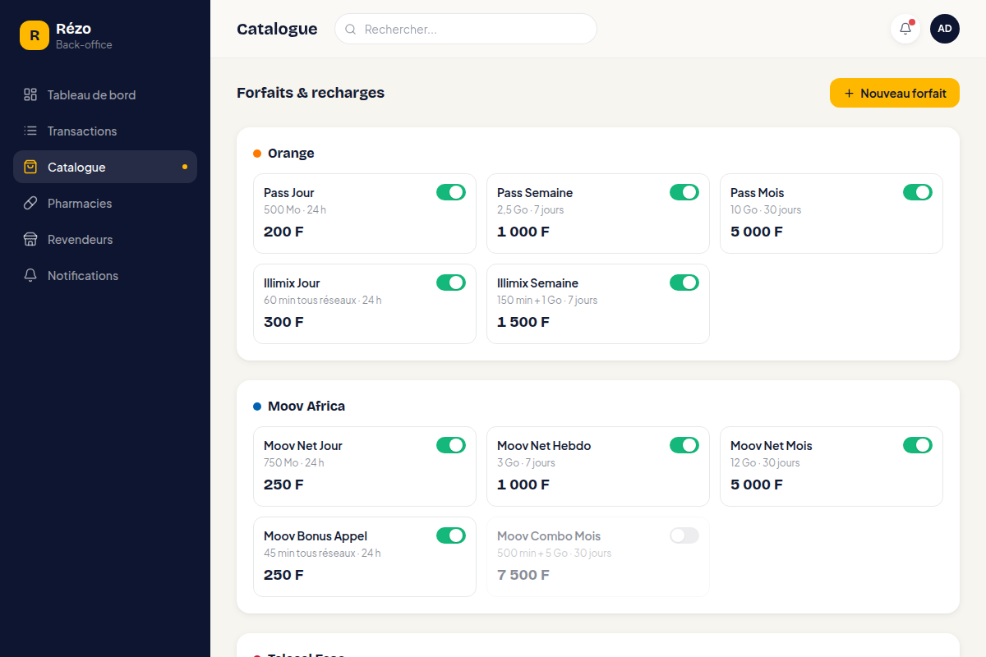Screen dimensions: 986x657
Task: Click the Tableau de bord grid icon
Action: [x=30, y=94]
